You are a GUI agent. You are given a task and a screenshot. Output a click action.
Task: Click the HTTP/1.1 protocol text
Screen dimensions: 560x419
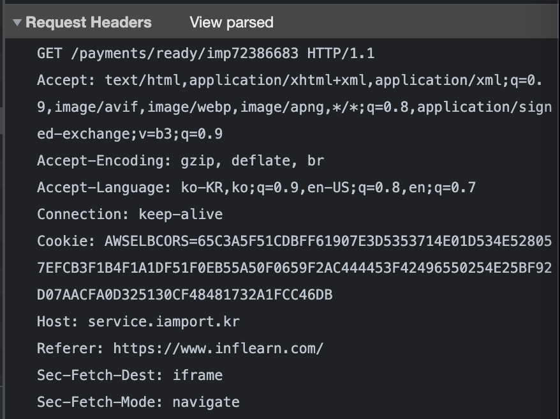[341, 54]
